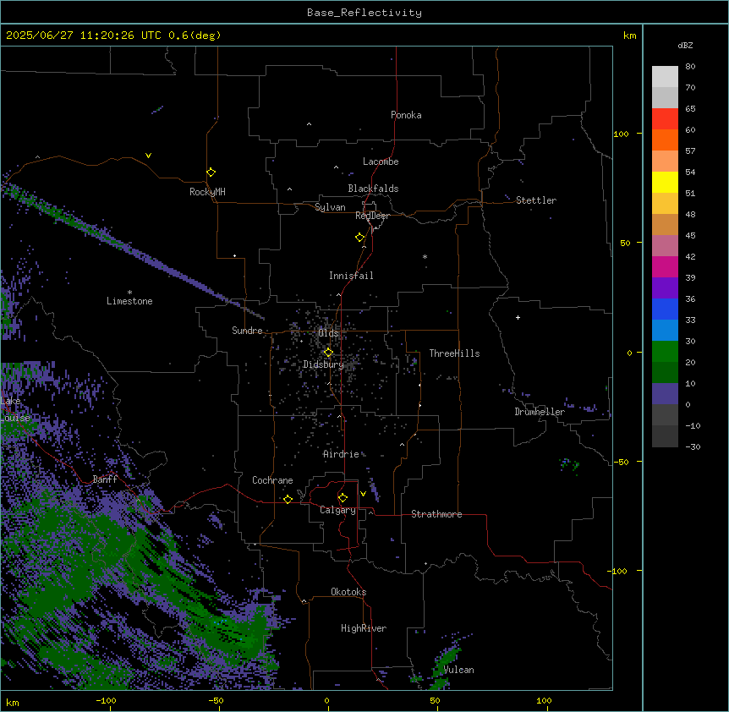Click the diagonal purple echo streak near Limestone

click(x=133, y=251)
